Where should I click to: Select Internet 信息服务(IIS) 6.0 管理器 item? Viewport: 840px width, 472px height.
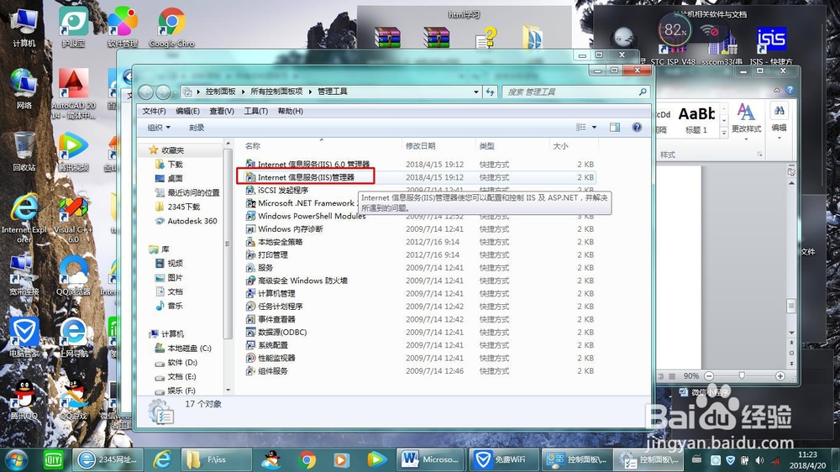click(307, 165)
